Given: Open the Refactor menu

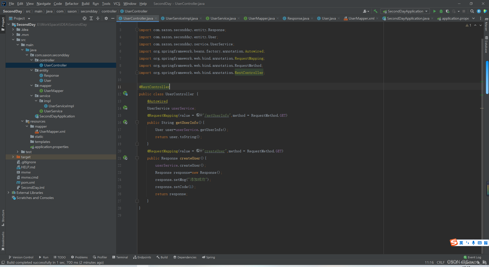Looking at the screenshot, I should click(72, 4).
